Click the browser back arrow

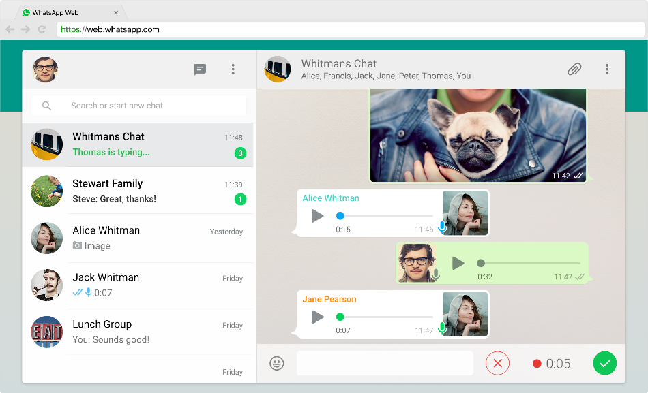click(10, 29)
